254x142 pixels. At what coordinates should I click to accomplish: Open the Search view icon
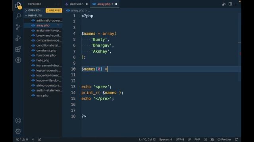click(x=18, y=16)
